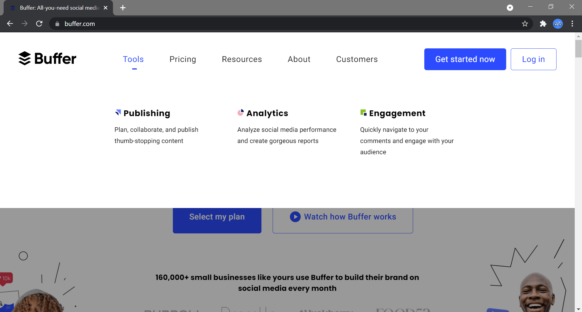Open a new browser tab
Screen dimensions: 582x312
point(123,8)
